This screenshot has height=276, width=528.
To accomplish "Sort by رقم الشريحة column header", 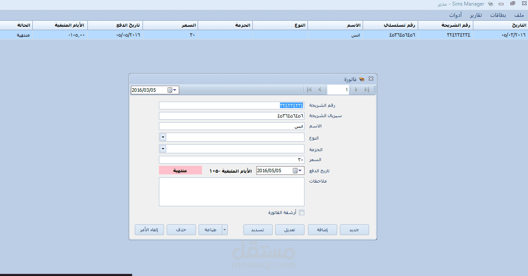I will [446, 25].
